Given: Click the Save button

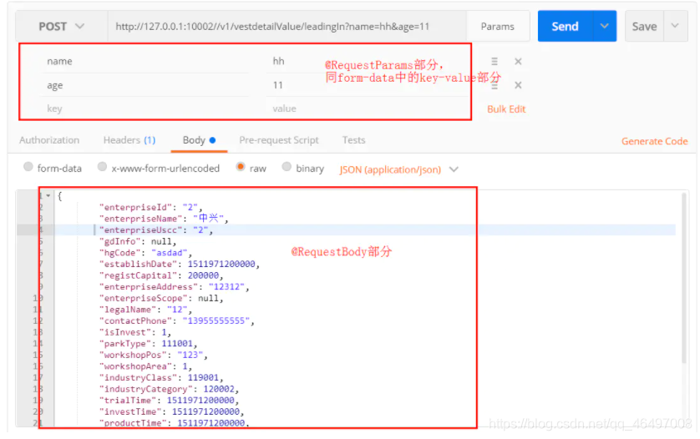Looking at the screenshot, I should pyautogui.click(x=644, y=27).
